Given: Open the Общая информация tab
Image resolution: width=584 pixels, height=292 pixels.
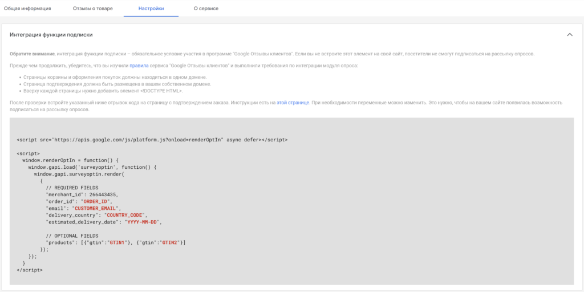Looking at the screenshot, I should pos(27,9).
